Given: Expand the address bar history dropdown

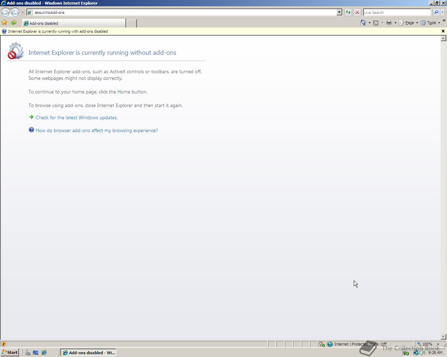Looking at the screenshot, I should (339, 13).
